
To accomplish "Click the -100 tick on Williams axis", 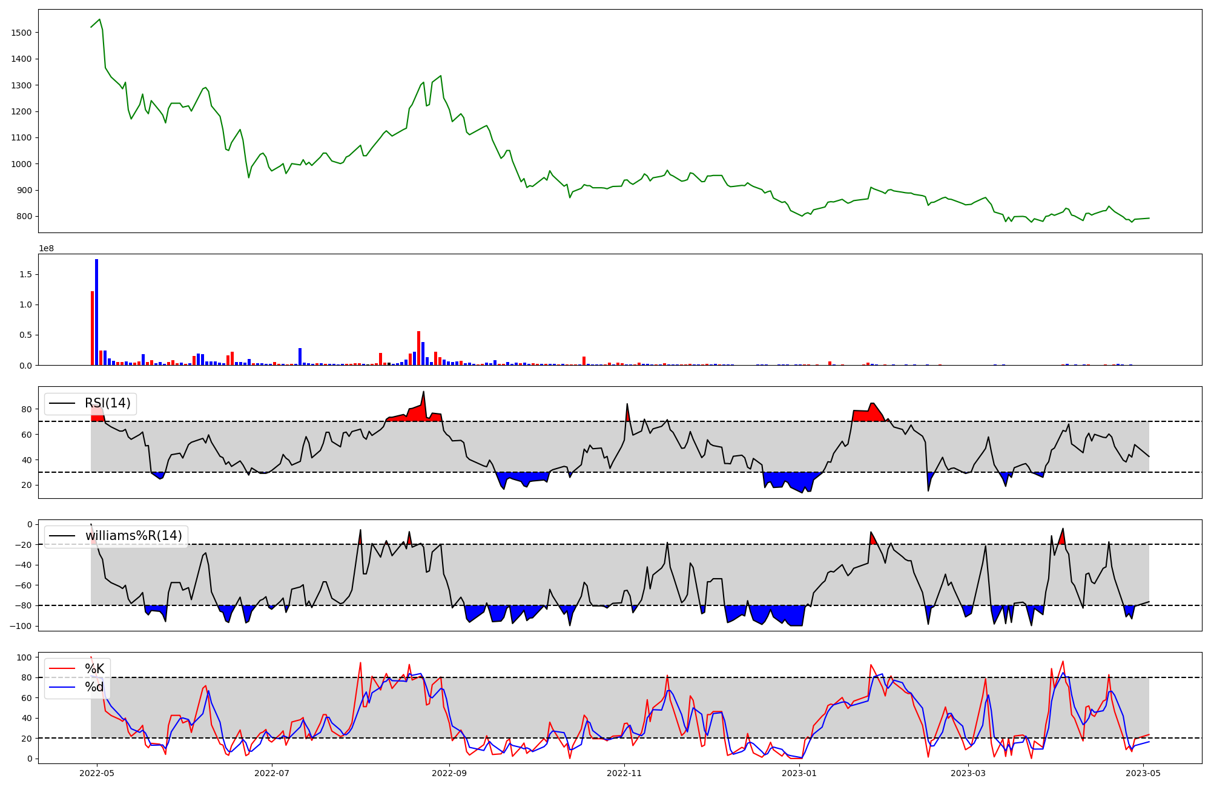I will coord(21,626).
